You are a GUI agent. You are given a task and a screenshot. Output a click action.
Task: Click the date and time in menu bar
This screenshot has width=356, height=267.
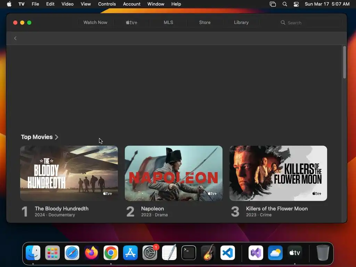[327, 4]
